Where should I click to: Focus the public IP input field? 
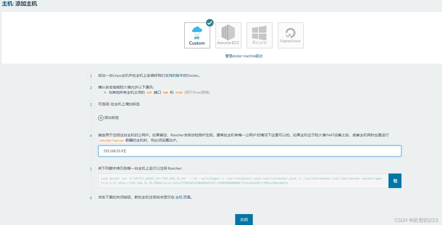pos(250,151)
